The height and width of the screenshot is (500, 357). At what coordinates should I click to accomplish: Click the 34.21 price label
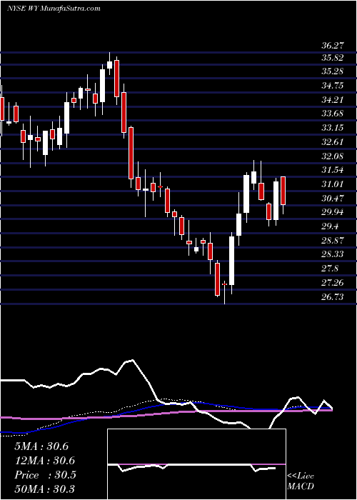click(333, 100)
